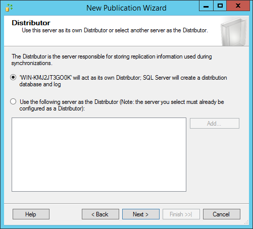Maximize the wizard window
Image resolution: width=253 pixels, height=229 pixels.
pyautogui.click(x=220, y=6)
